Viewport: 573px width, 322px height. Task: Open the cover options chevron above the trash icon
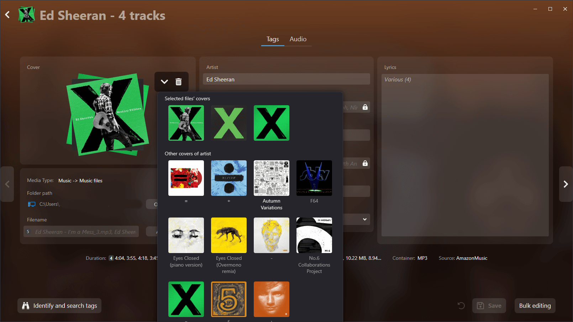pyautogui.click(x=164, y=81)
